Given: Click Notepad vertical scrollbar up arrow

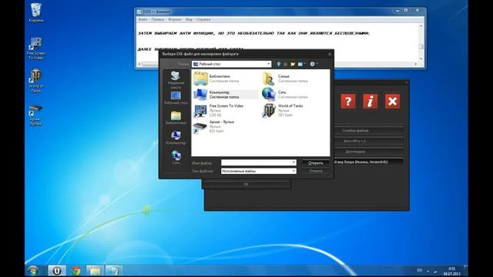Looking at the screenshot, I should pos(421,26).
